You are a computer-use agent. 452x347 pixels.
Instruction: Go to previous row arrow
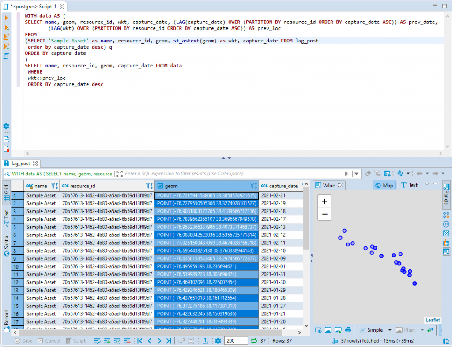[150, 341]
